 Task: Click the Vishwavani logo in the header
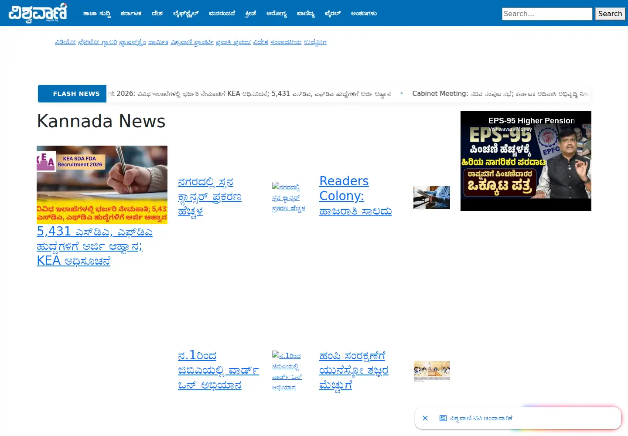coord(38,13)
